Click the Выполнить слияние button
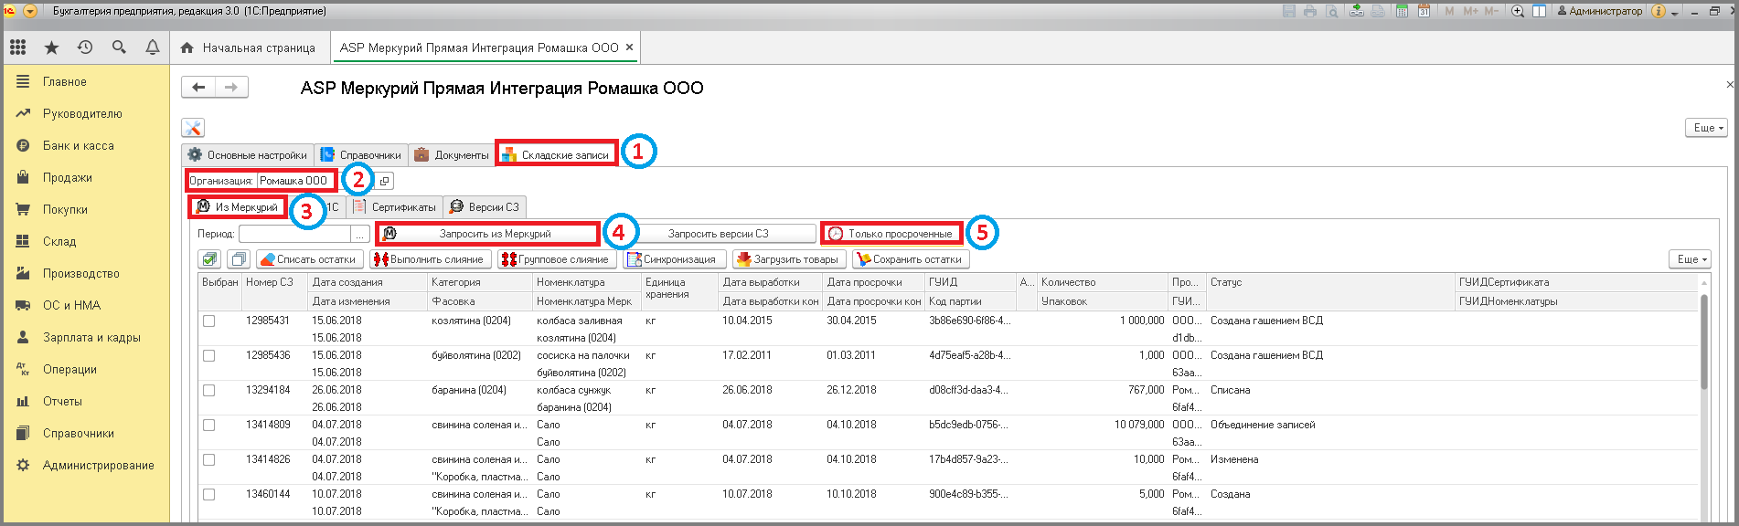 [430, 259]
